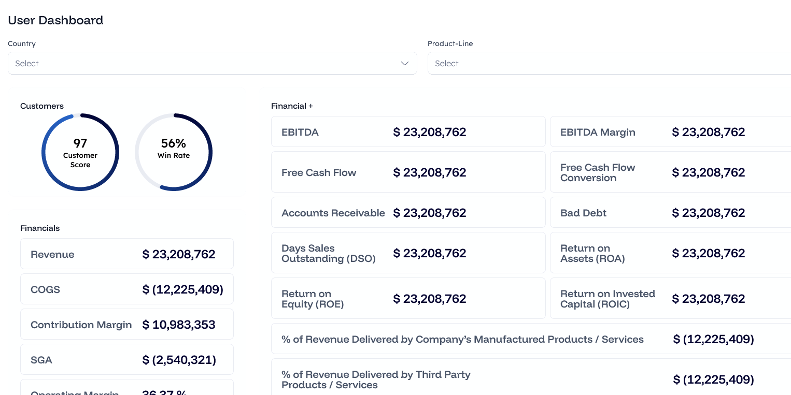Select Return on Assets (ROA) card
Image resolution: width=791 pixels, height=395 pixels.
(669, 253)
